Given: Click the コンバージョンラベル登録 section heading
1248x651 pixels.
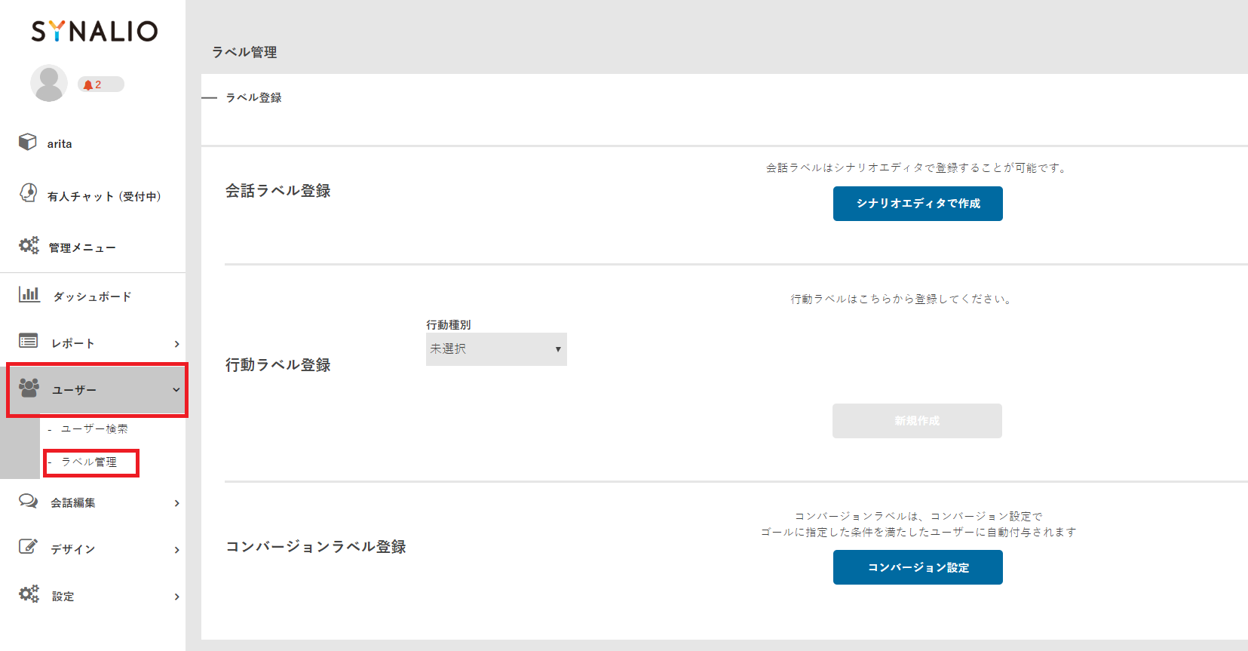Looking at the screenshot, I should click(x=316, y=547).
